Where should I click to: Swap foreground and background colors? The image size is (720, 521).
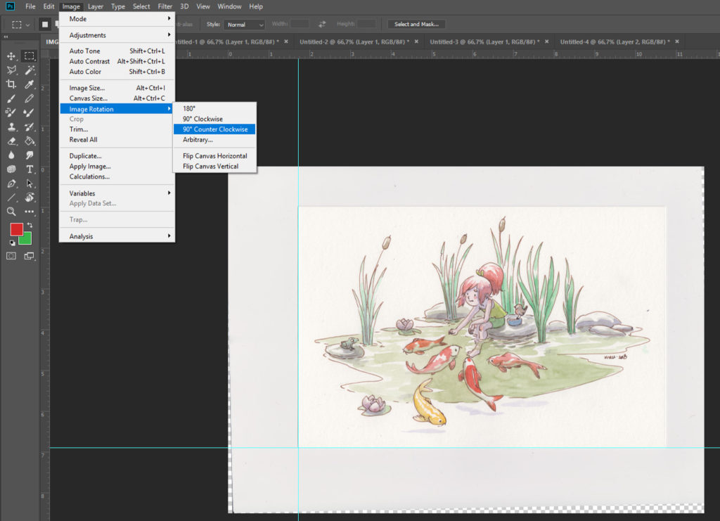pos(30,225)
